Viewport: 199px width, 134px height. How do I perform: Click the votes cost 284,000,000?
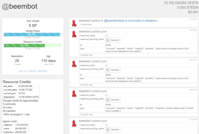[21, 129]
